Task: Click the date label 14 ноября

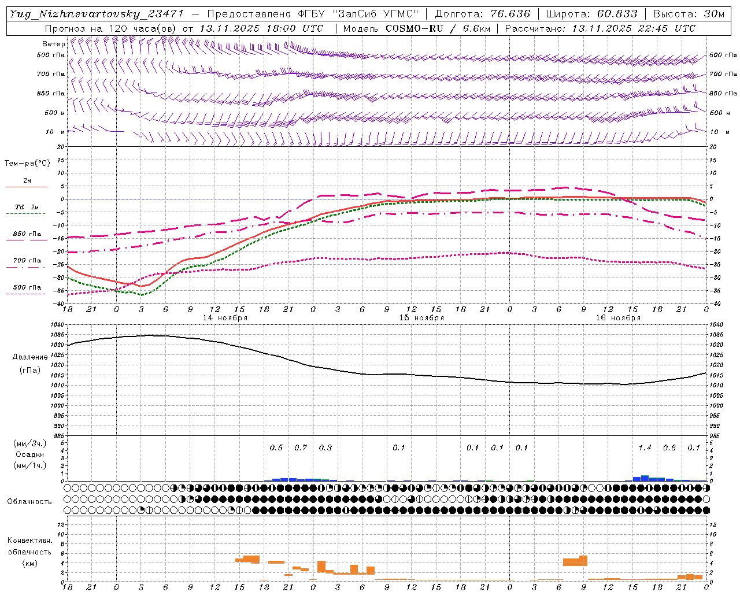Action: pos(225,318)
